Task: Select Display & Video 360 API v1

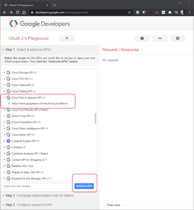Action: pos(27,172)
